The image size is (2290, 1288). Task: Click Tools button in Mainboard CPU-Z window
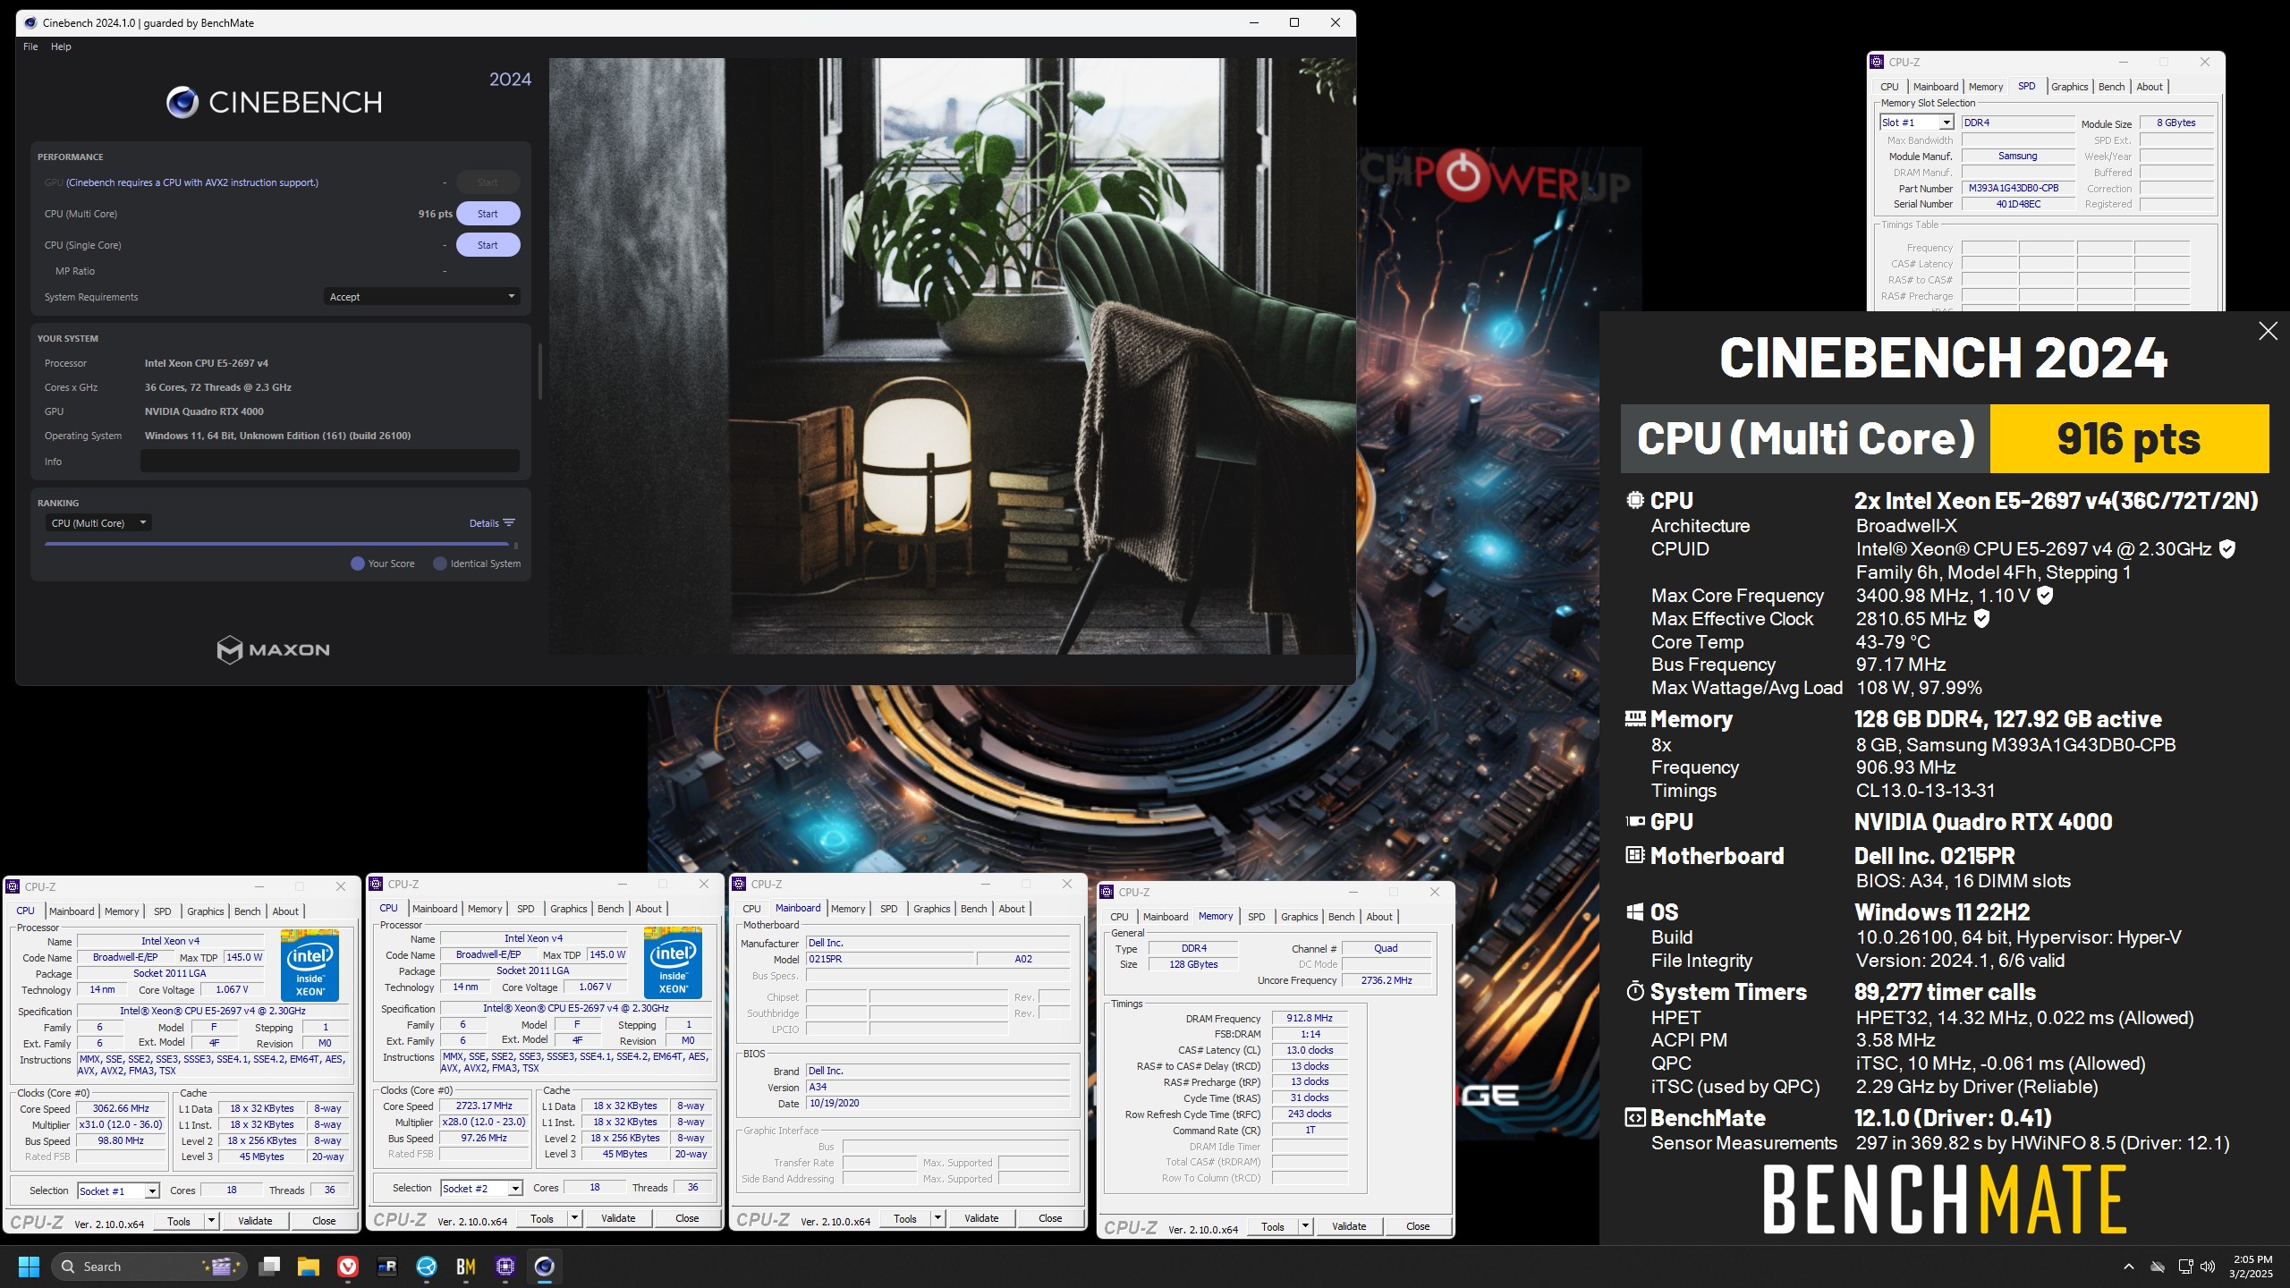(x=905, y=1218)
